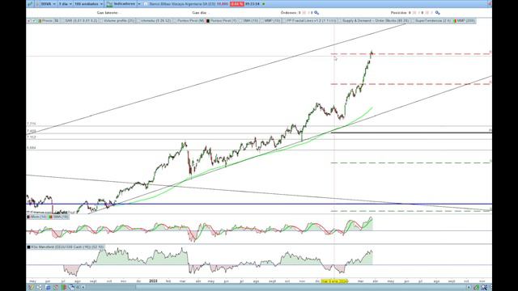This screenshot has height=291, width=518.
Task: Click the color swatch beside MMP (200)
Action: tap(455, 21)
